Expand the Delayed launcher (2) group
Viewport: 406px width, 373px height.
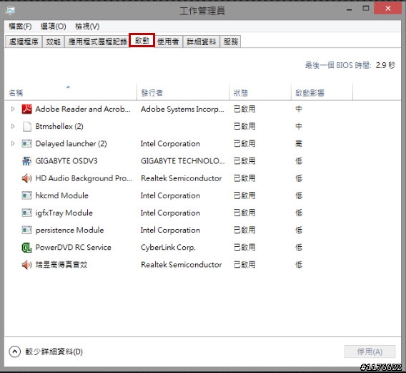click(13, 143)
